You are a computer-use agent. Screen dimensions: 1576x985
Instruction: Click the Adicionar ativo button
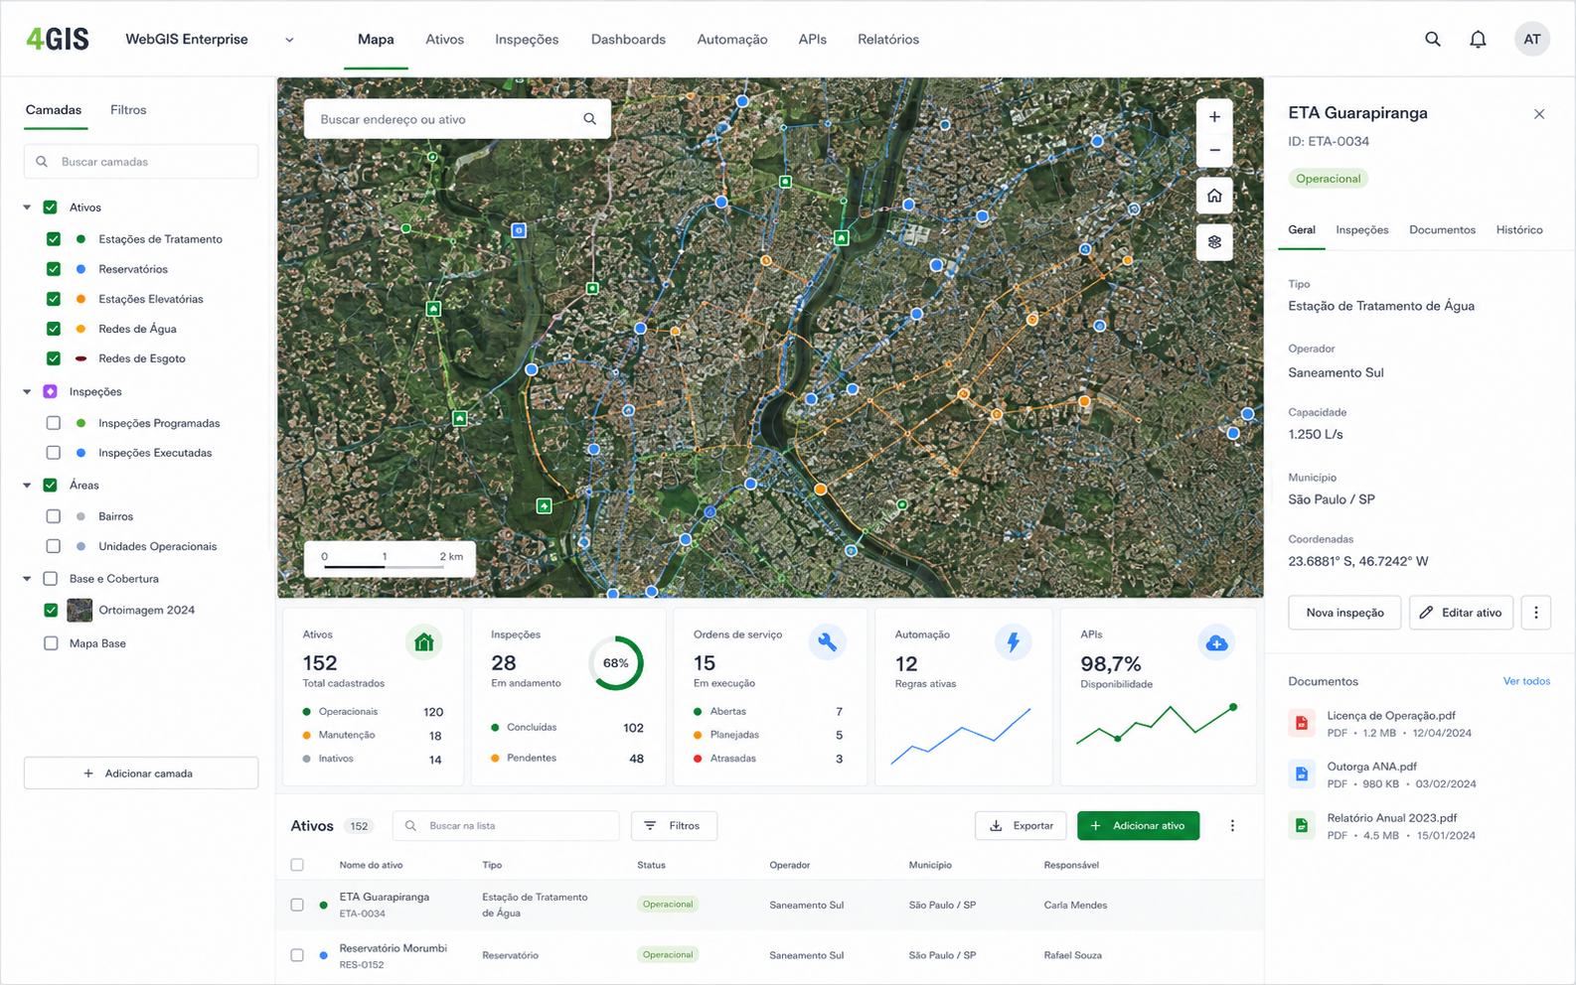tap(1138, 826)
